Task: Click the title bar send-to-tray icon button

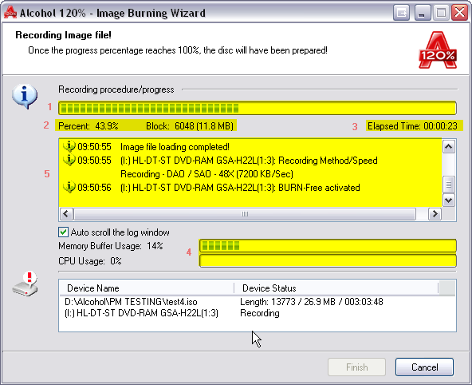Action: point(401,13)
